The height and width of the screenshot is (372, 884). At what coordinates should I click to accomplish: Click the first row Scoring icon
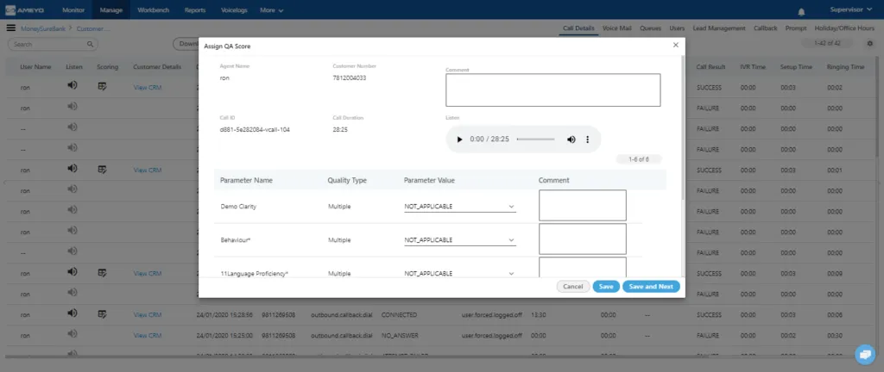tap(103, 86)
